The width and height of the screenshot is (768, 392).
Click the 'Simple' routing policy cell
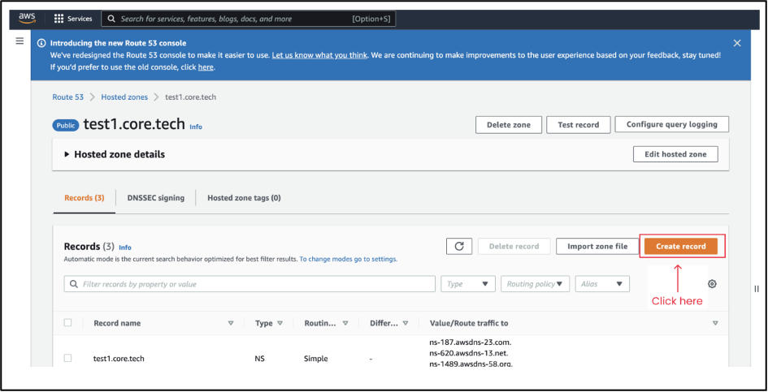316,359
